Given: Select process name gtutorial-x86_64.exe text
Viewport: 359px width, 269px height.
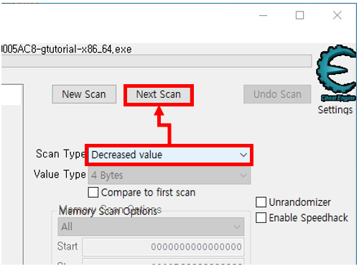Looking at the screenshot, I should point(86,49).
